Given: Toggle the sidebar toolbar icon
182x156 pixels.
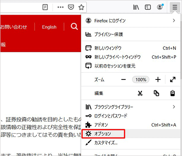Looking at the screenshot, I should click(x=148, y=7).
